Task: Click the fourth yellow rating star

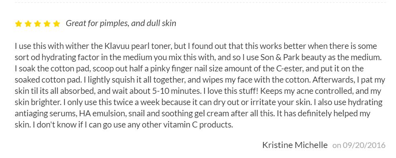Action: click(x=47, y=24)
